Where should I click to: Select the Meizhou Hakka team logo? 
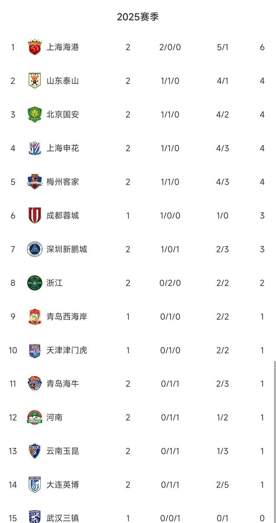click(x=34, y=182)
